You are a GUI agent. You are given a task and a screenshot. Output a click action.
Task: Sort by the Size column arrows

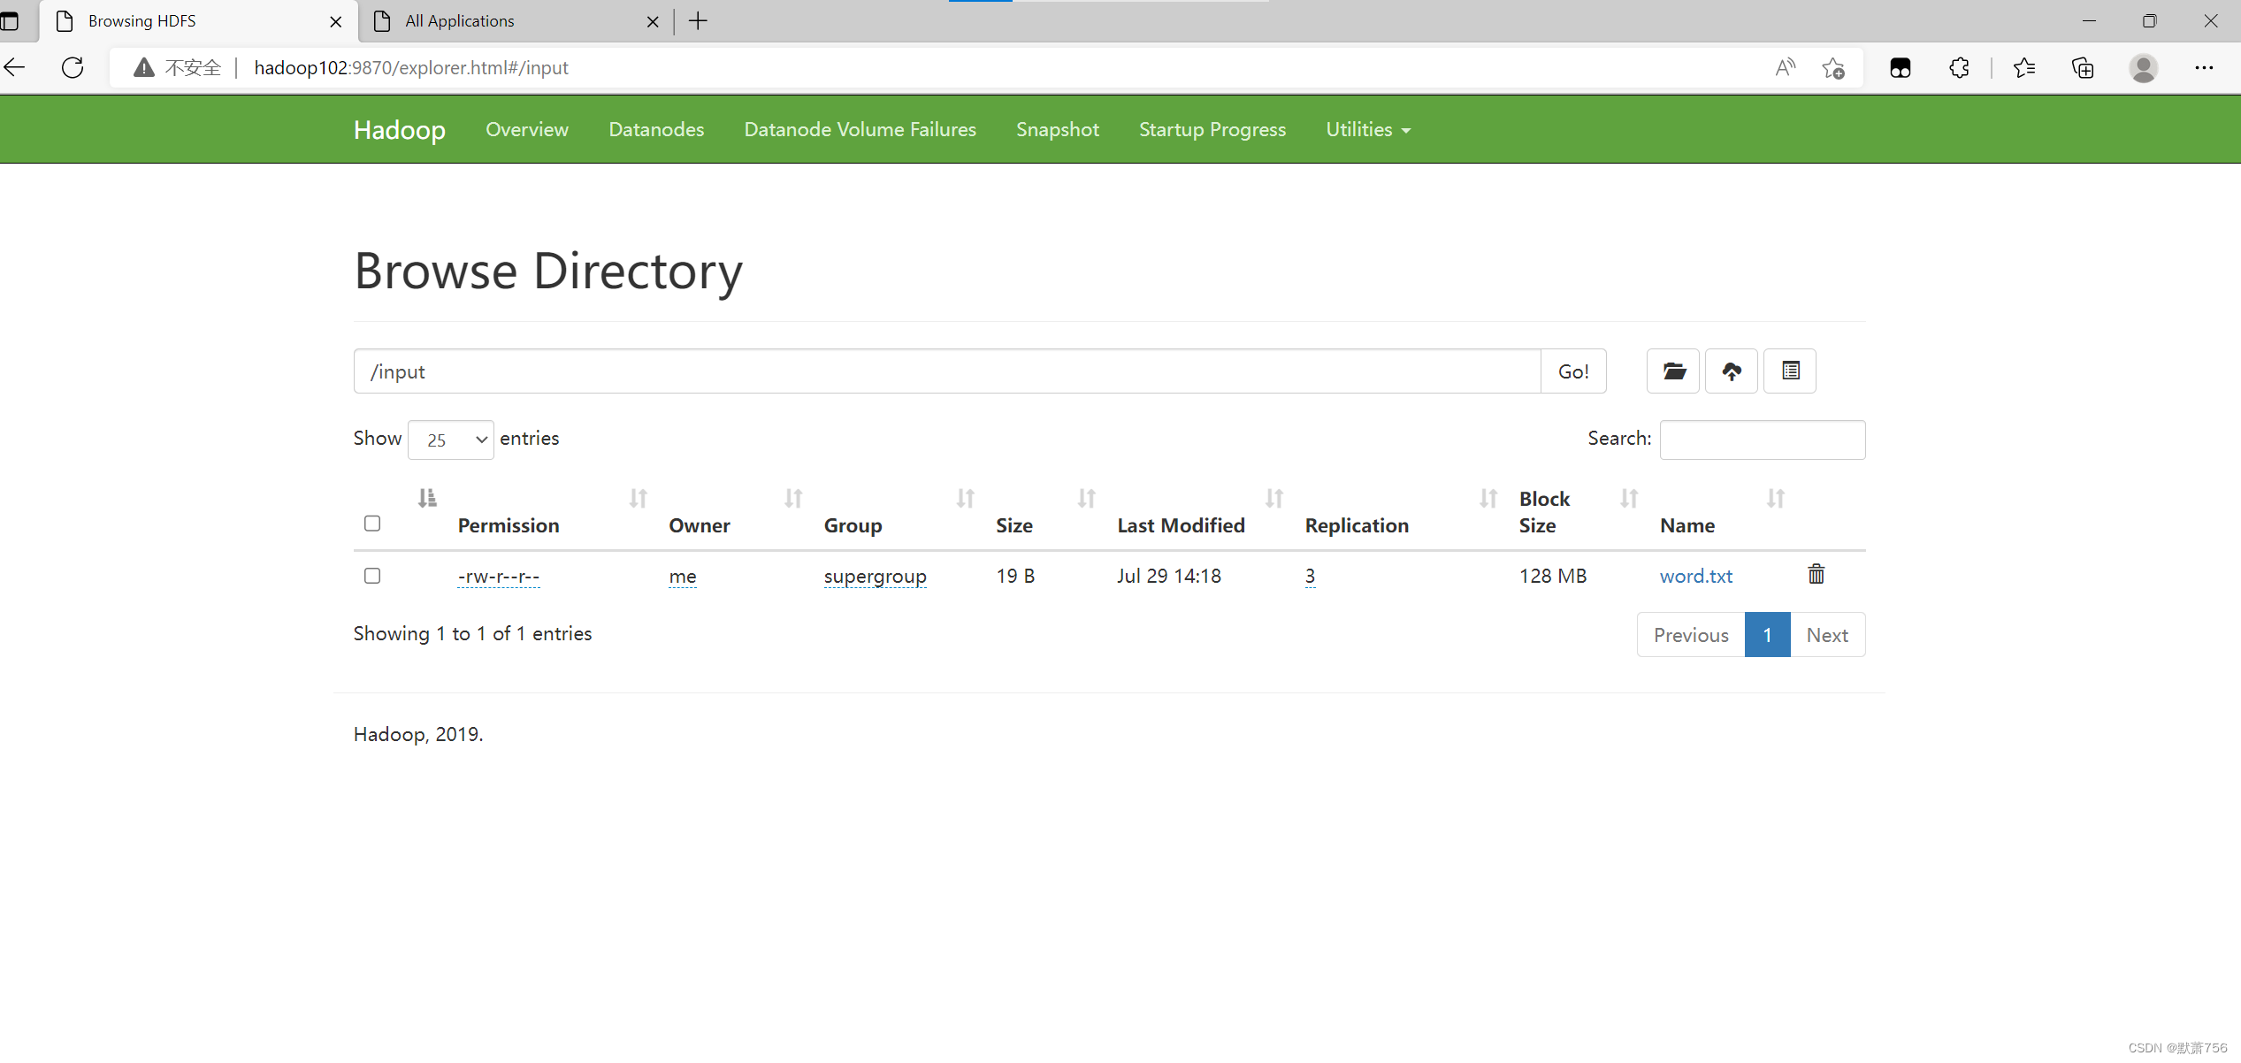click(1086, 499)
